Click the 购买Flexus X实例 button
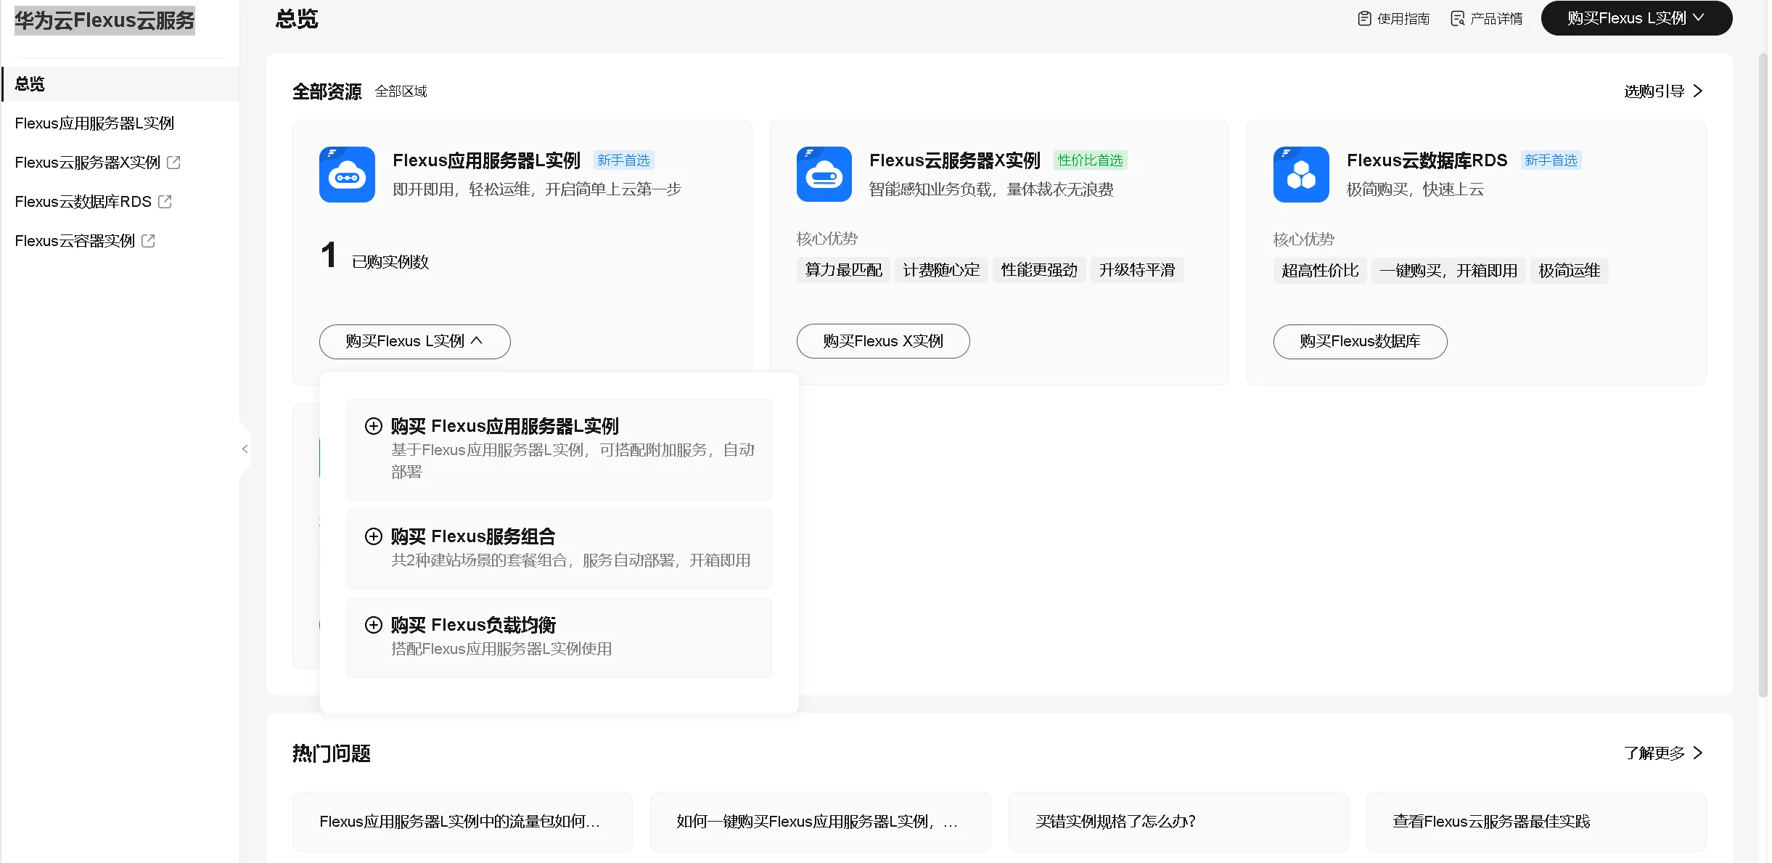 coord(883,341)
